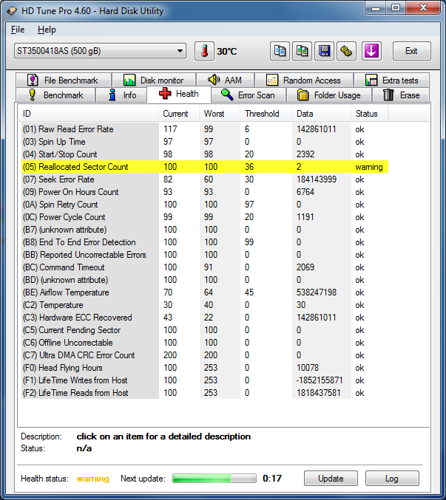Copy info to clipboard icon
The image size is (446, 500).
[x=280, y=51]
